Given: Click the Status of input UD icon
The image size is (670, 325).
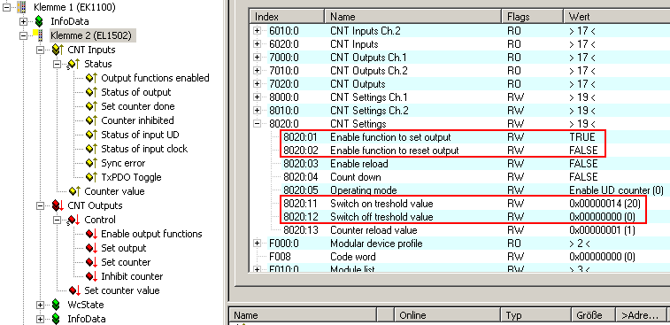Looking at the screenshot, I should click(91, 135).
